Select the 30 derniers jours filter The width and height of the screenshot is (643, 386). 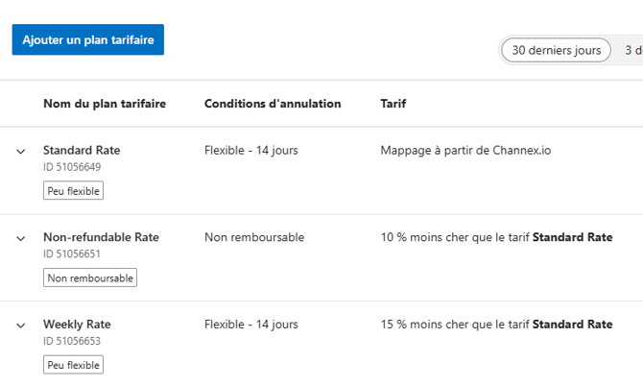[x=556, y=50]
